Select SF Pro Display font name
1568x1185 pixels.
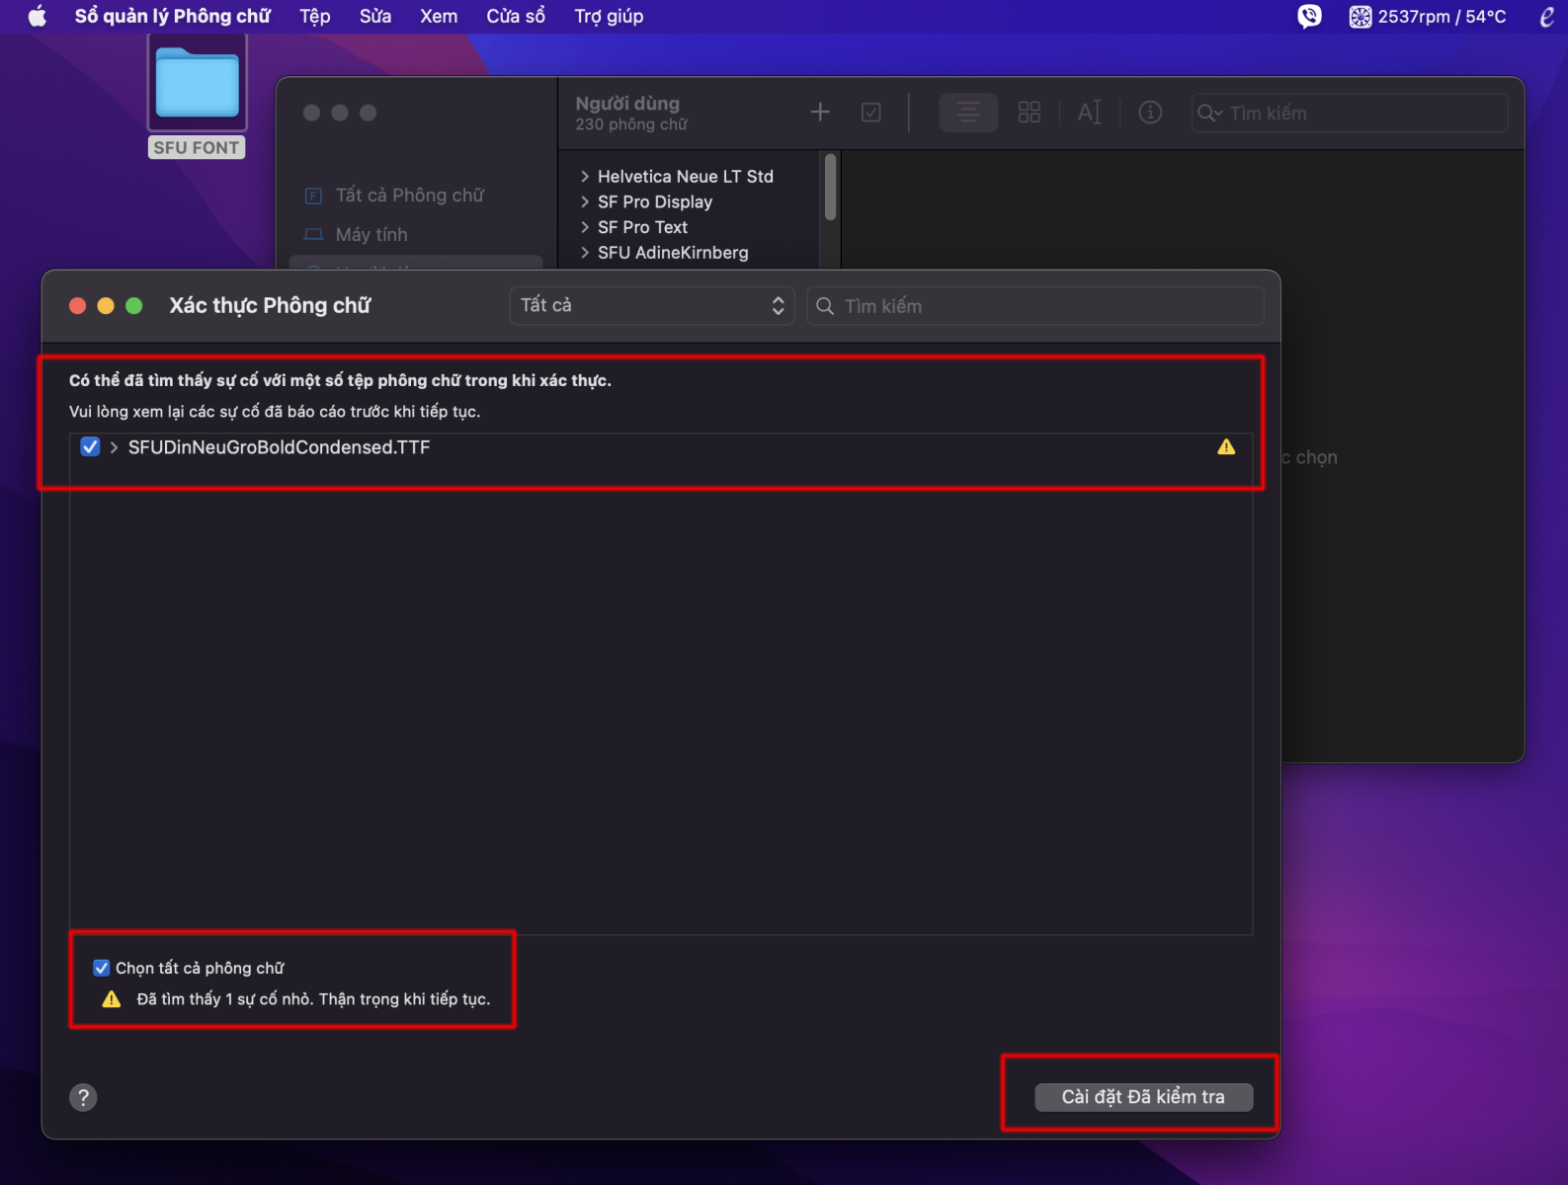[x=655, y=202]
